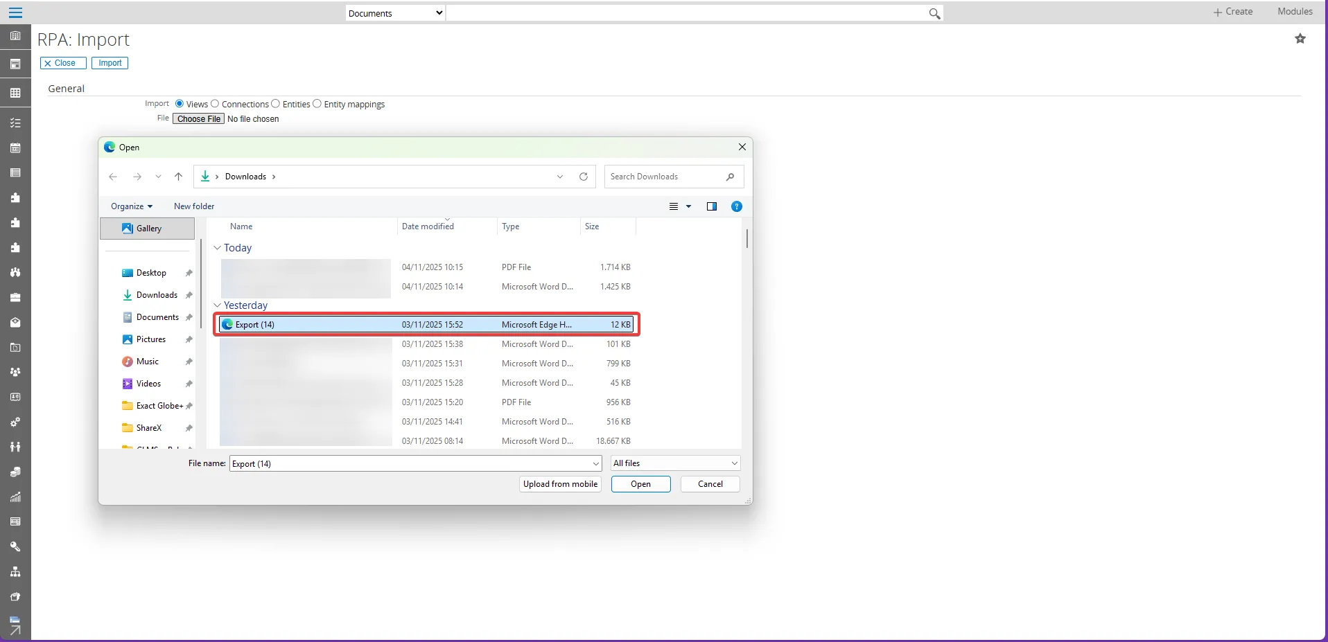Viewport: 1328px width, 642px height.
Task: Select the Entities radio button
Action: coord(276,104)
